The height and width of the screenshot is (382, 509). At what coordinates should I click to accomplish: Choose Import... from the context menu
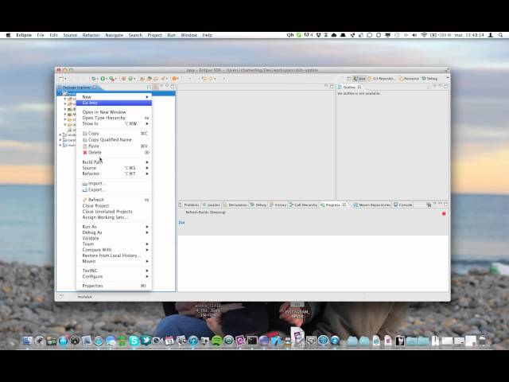click(x=114, y=184)
